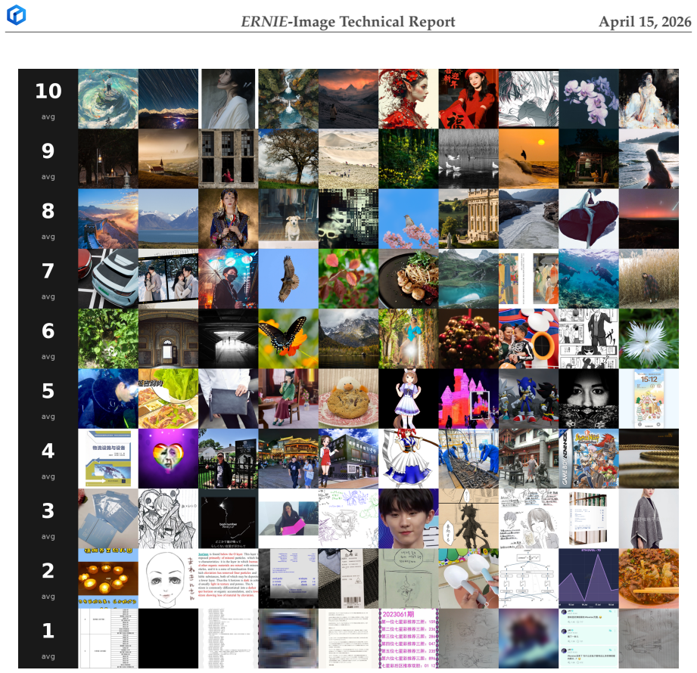Open the aerial waterfall forest thumbnail
Viewport: 697px width, 673px height.
(x=288, y=98)
